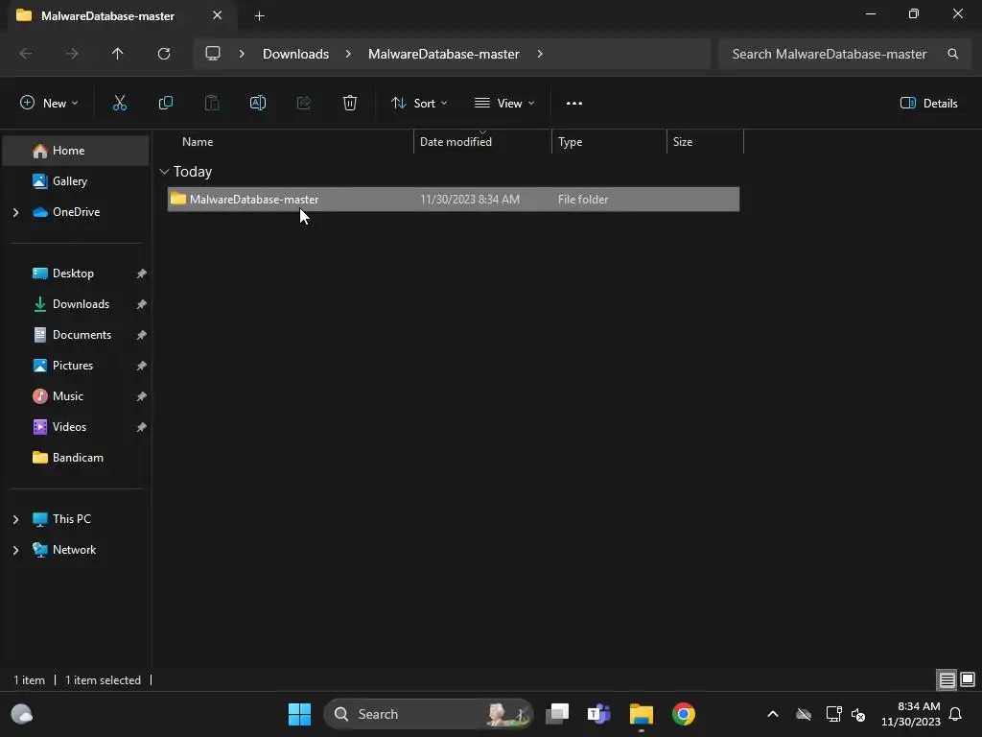Switch to details list view icon
This screenshot has height=737, width=982.
(x=947, y=680)
